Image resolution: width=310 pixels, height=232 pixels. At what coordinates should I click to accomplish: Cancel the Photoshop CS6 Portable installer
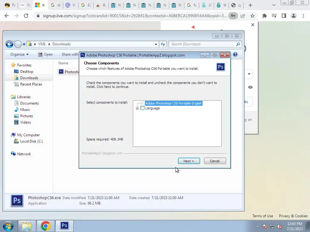click(215, 161)
